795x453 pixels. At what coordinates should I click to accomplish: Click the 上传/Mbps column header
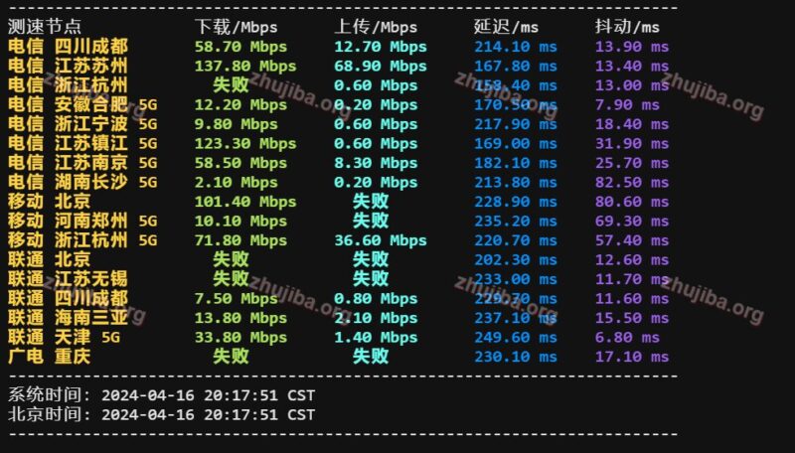click(x=376, y=27)
